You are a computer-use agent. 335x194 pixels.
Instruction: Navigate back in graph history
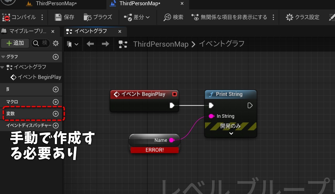[90, 44]
